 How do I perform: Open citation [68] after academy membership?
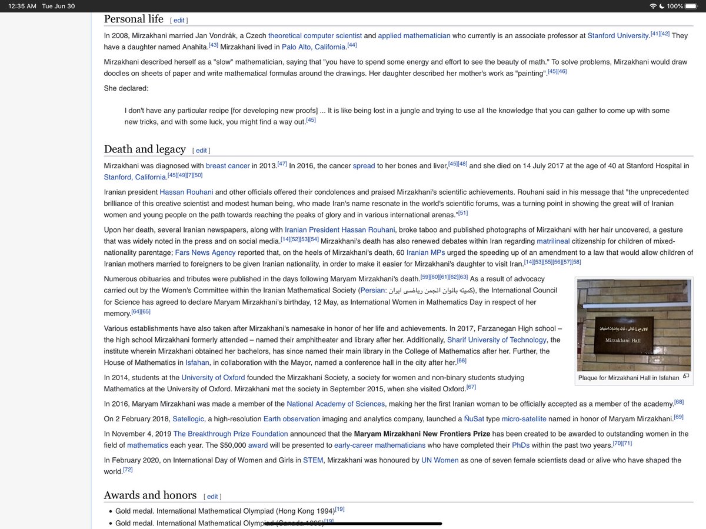coord(679,402)
